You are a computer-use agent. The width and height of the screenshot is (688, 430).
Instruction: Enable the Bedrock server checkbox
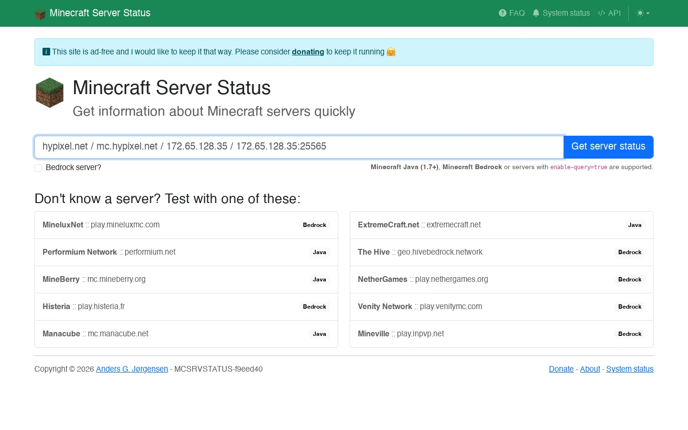[x=38, y=168]
